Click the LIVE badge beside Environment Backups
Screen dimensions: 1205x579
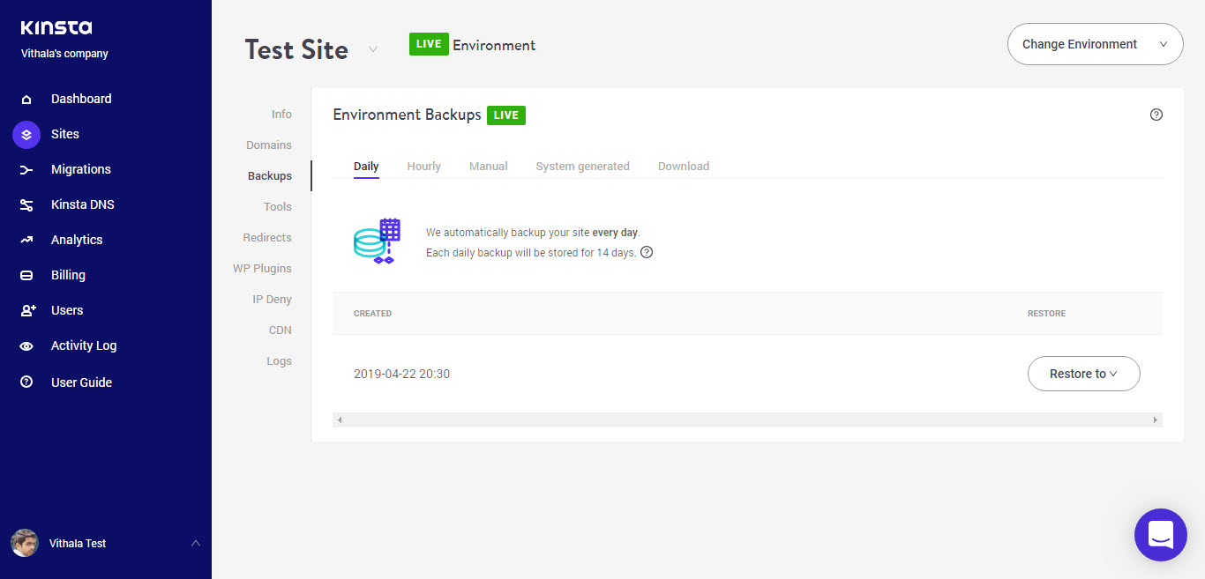pyautogui.click(x=506, y=115)
